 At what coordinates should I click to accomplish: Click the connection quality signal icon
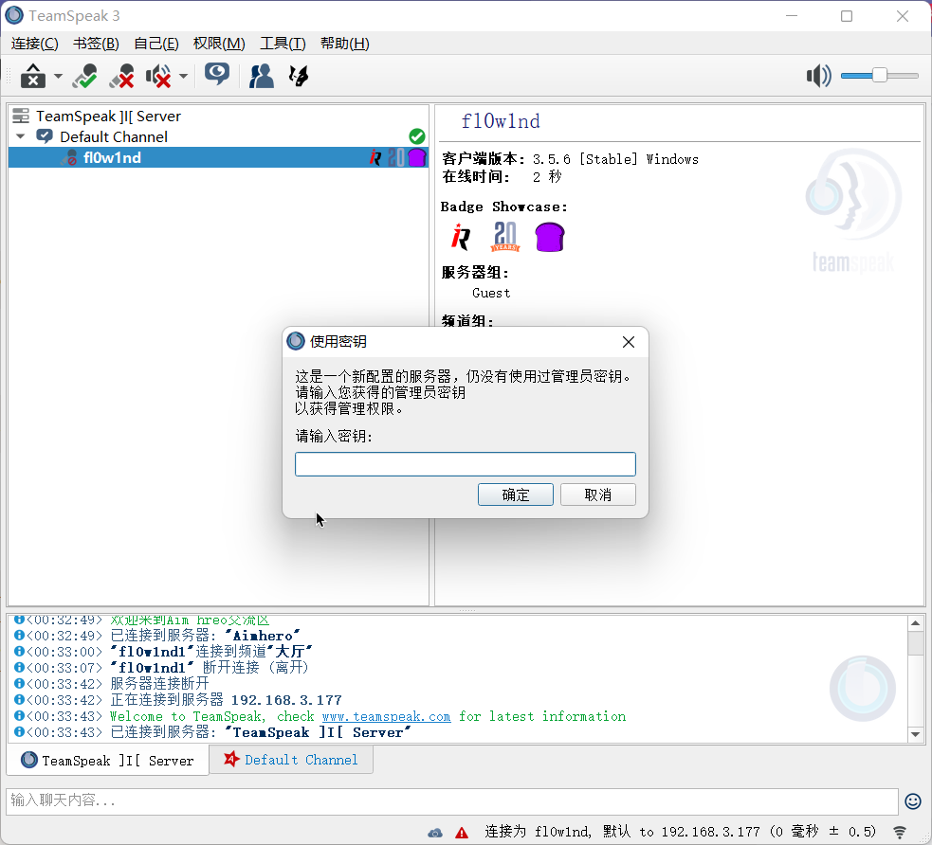pos(900,832)
